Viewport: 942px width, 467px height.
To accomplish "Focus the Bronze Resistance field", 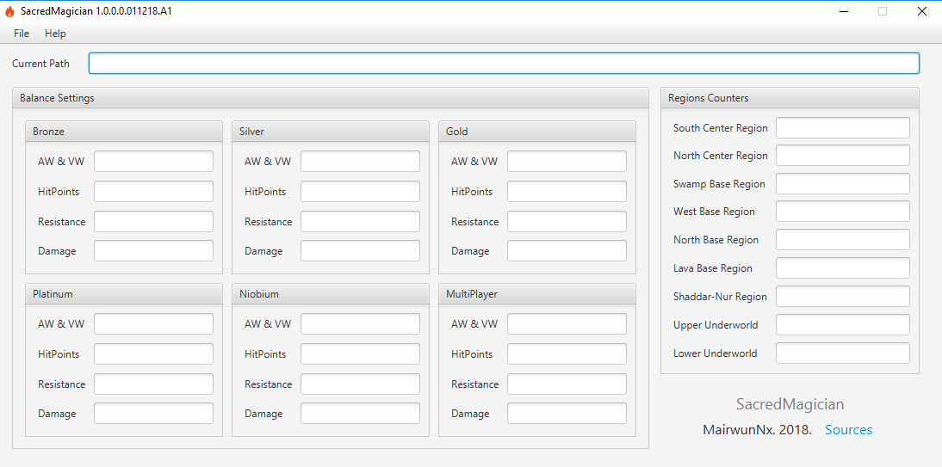I will click(154, 222).
